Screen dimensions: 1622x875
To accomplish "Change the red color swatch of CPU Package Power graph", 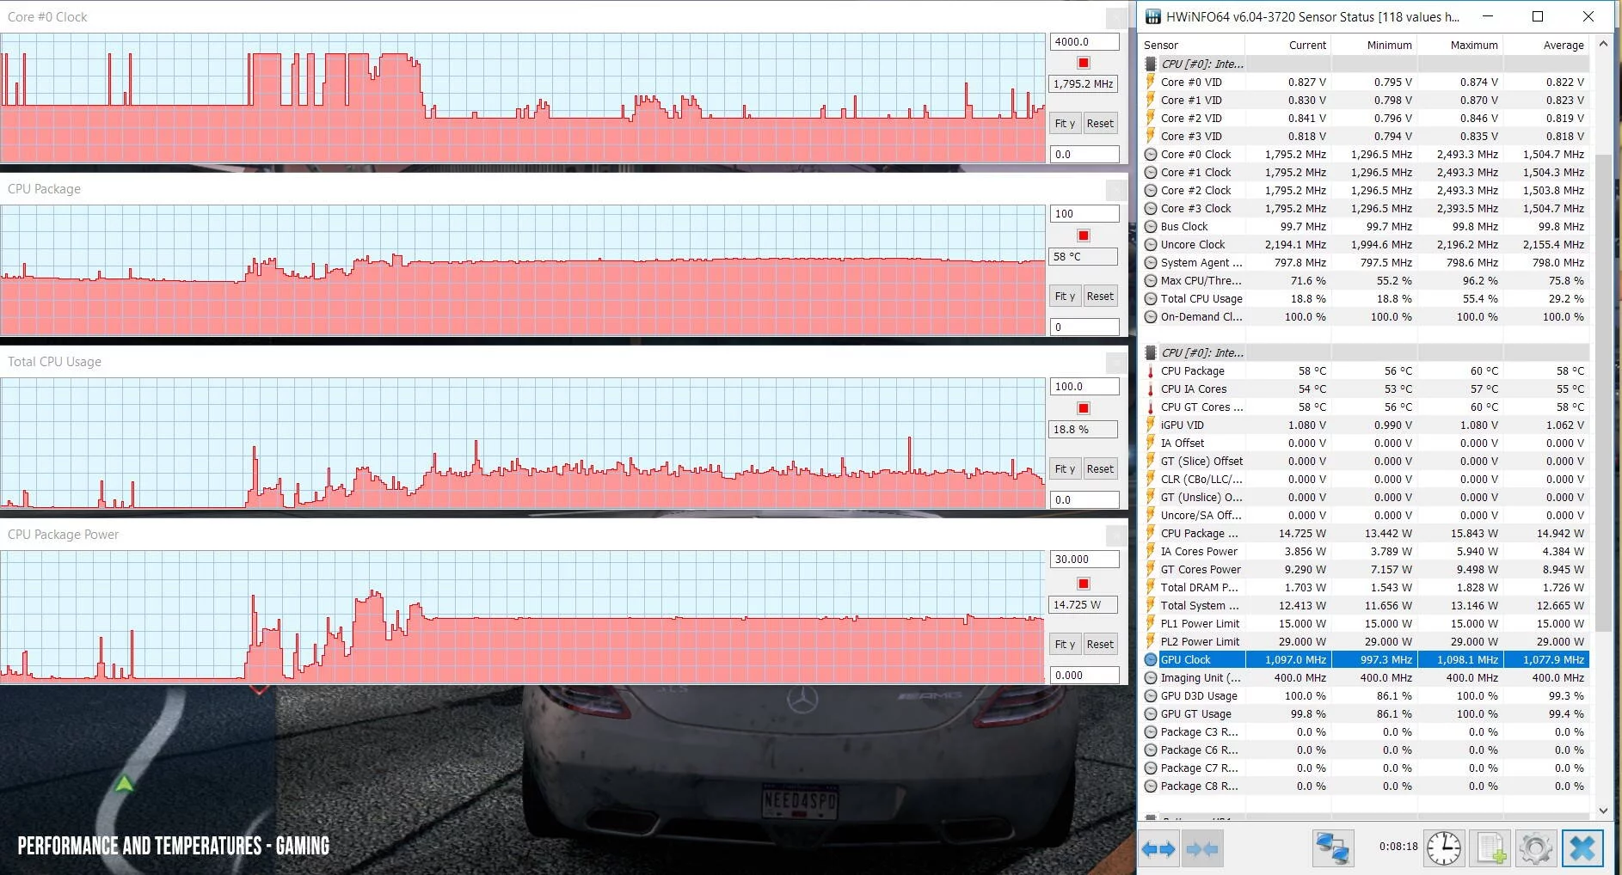I will click(1084, 584).
